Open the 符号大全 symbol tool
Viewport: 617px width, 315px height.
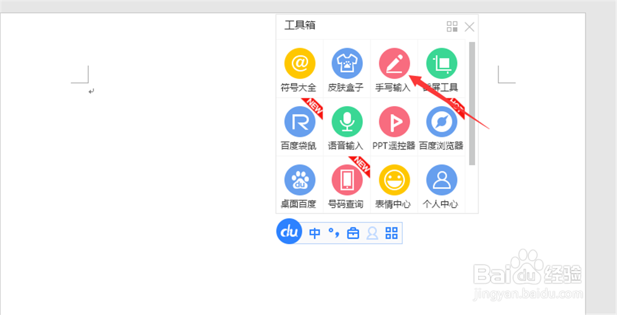coord(300,63)
